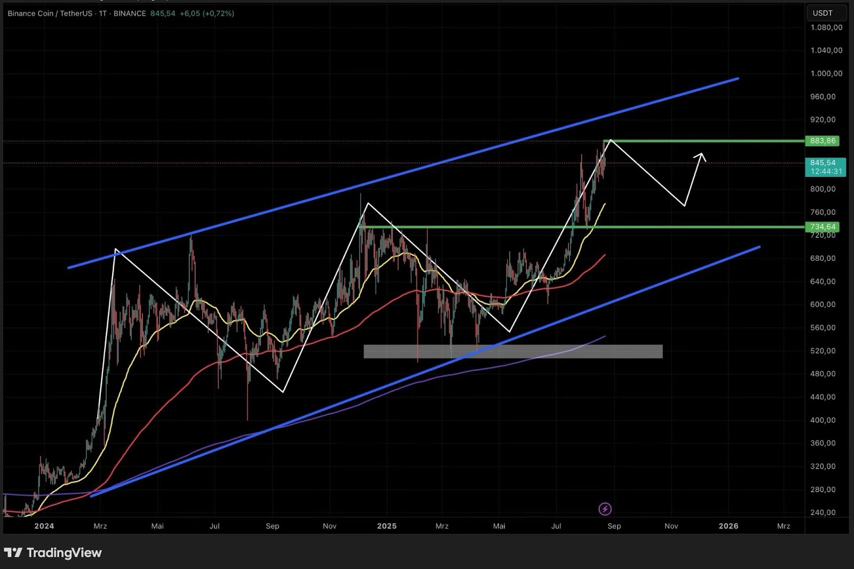The image size is (854, 569).
Task: Click the 883,86 green price label
Action: click(x=823, y=141)
